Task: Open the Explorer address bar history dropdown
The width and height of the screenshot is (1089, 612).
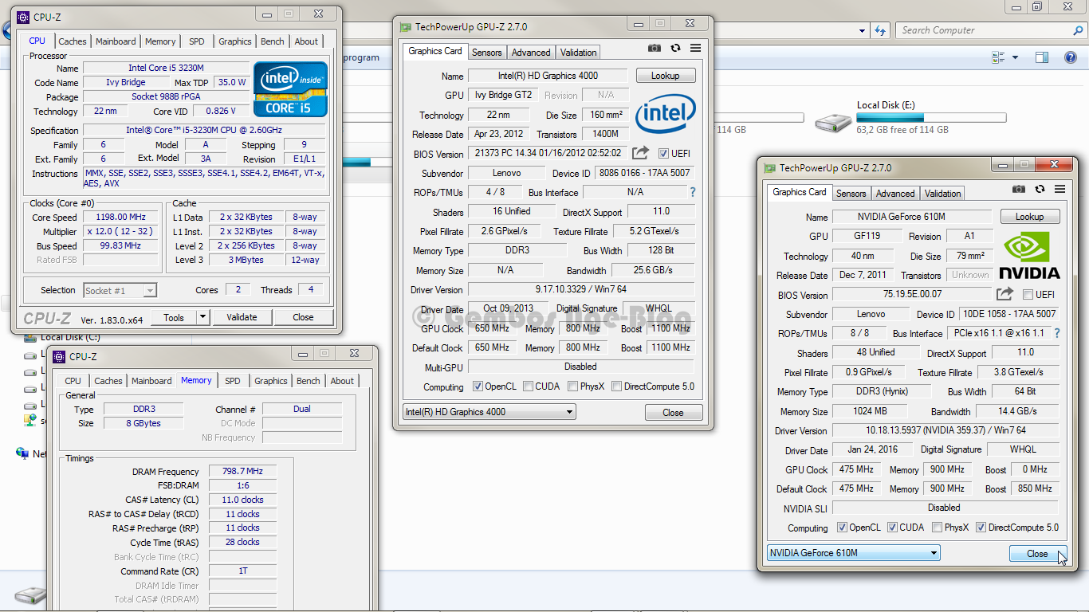Action: tap(863, 30)
